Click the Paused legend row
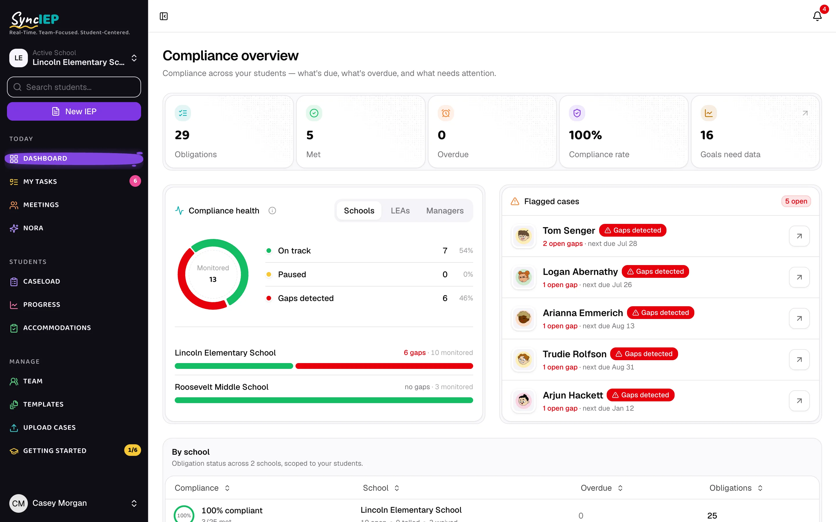The width and height of the screenshot is (836, 522). (x=369, y=274)
